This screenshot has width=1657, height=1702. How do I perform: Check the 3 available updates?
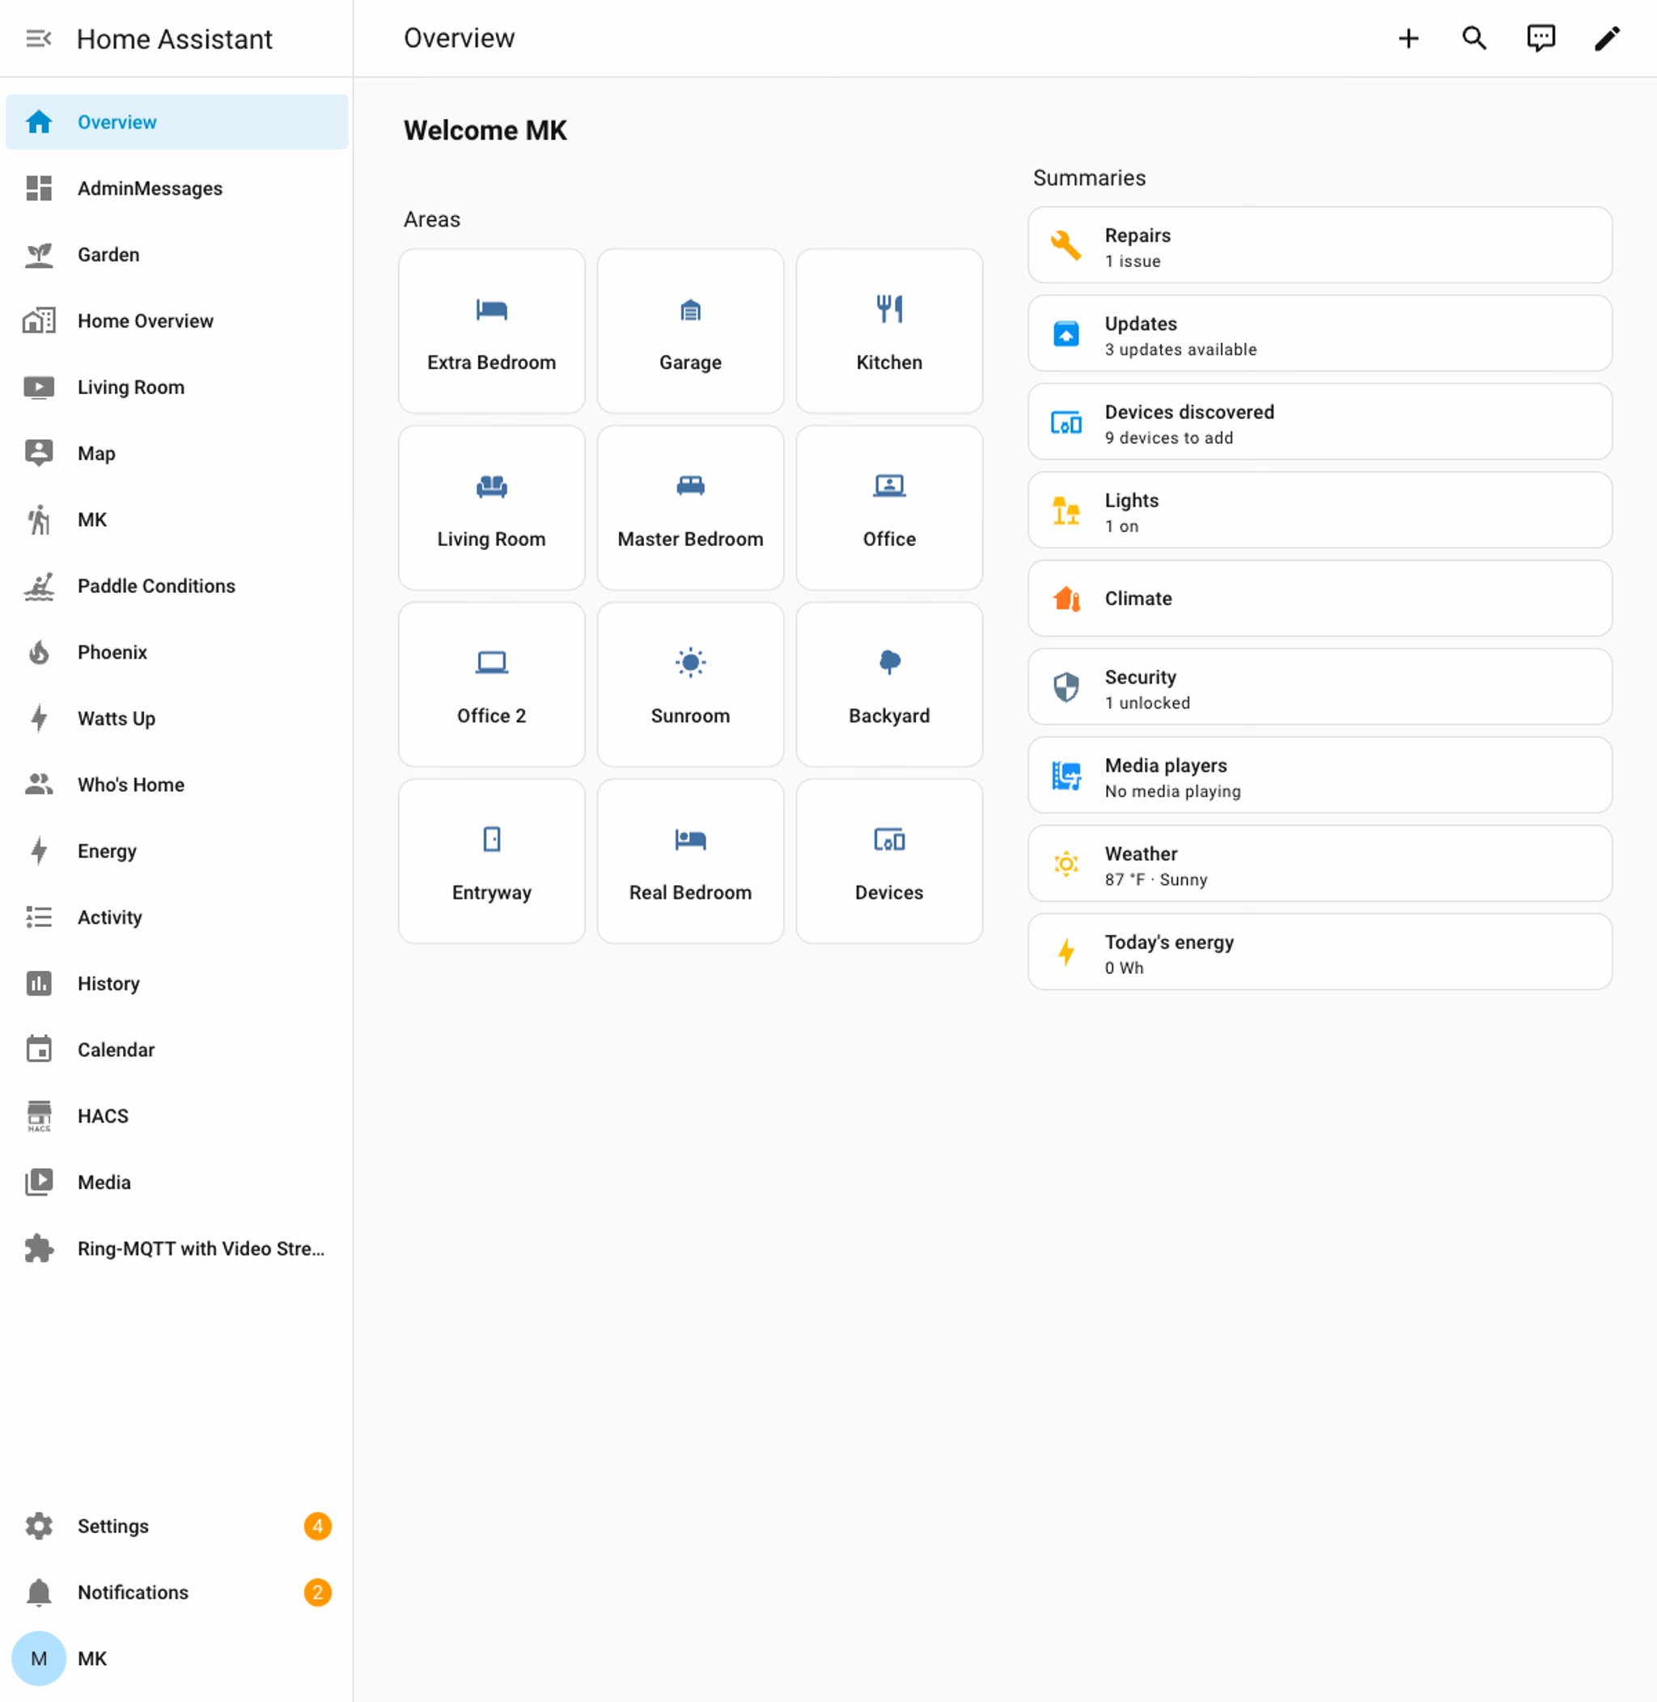coord(1320,334)
